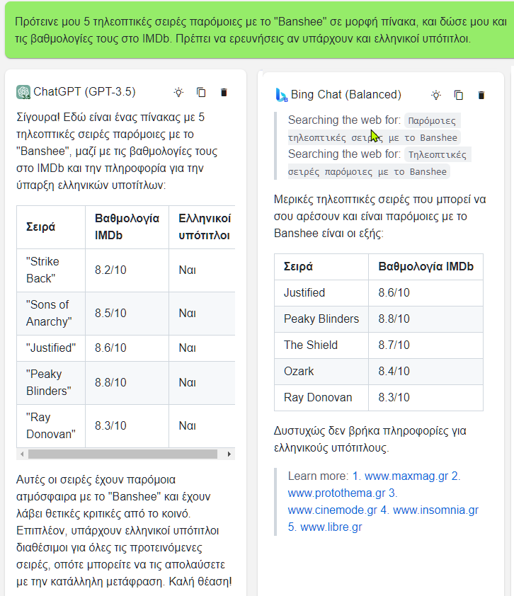The width and height of the screenshot is (514, 596).
Task: Click the green user prompt message bubble
Action: coord(259,30)
